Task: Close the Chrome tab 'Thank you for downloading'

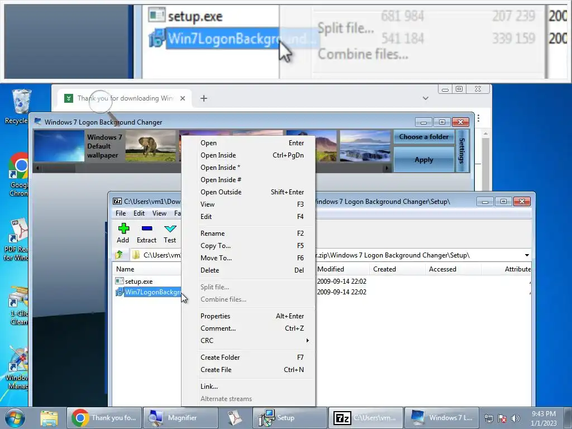Action: pyautogui.click(x=183, y=98)
